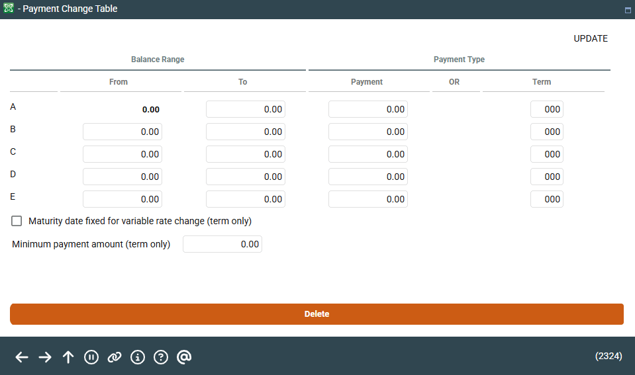This screenshot has width=635, height=375.
Task: Click the UPDATE label
Action: (x=590, y=38)
